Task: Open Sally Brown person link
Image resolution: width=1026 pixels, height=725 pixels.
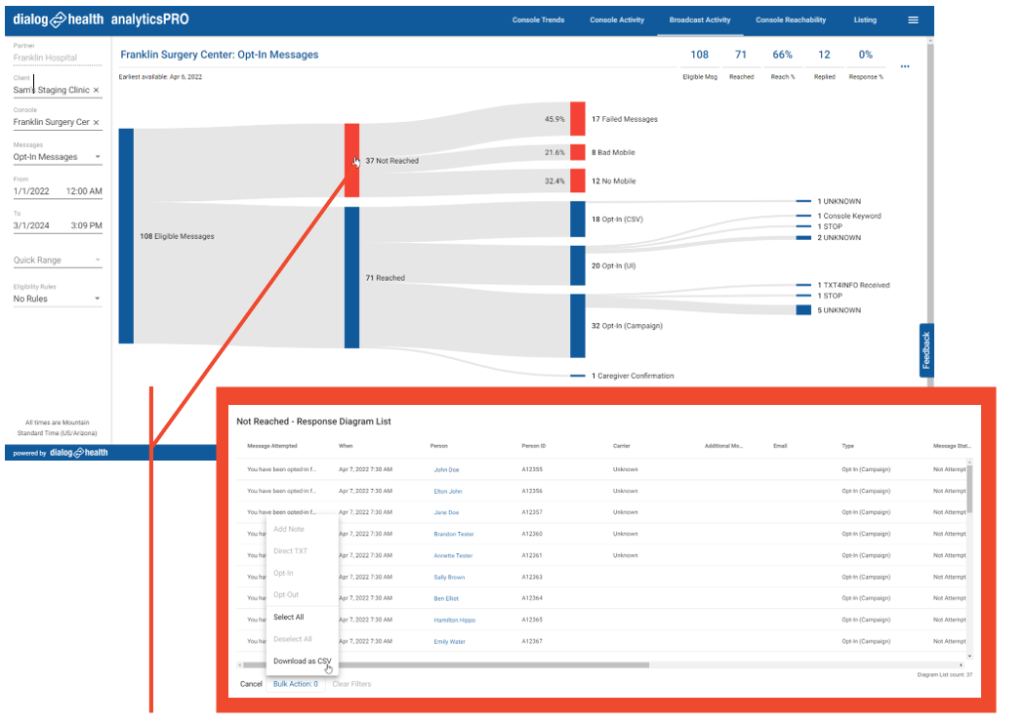Action: (449, 577)
